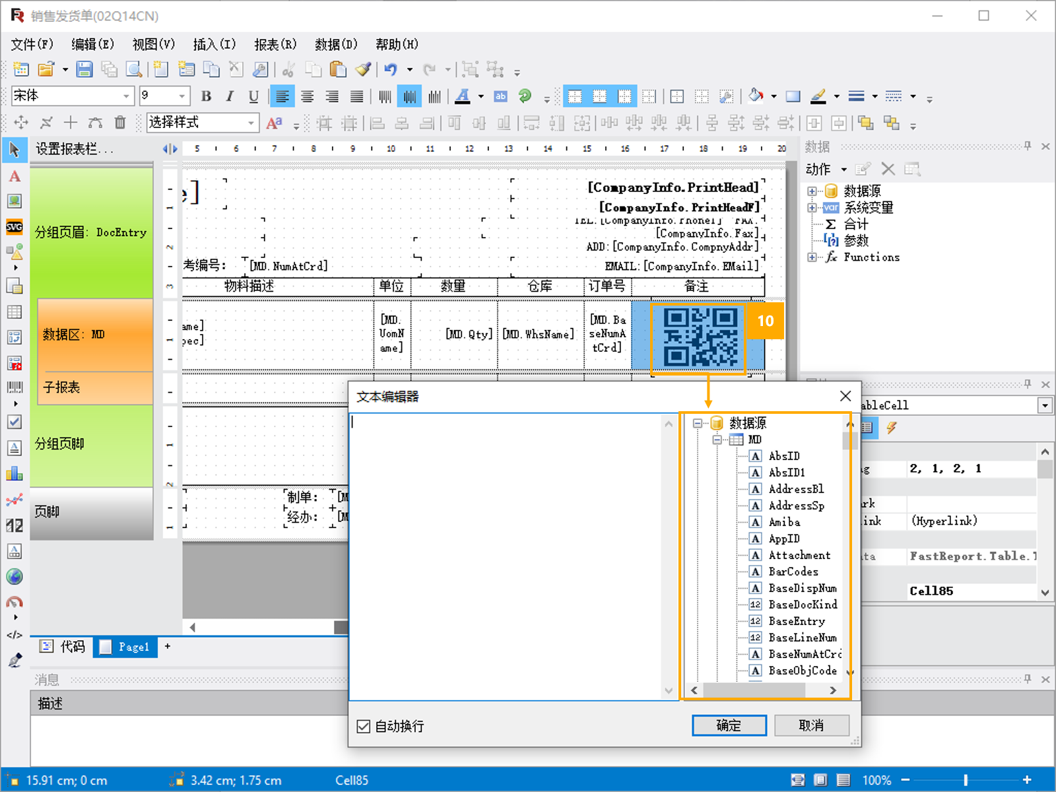Open the report preview with the magnifier icon
Screen dimensions: 1056x792
[134, 69]
